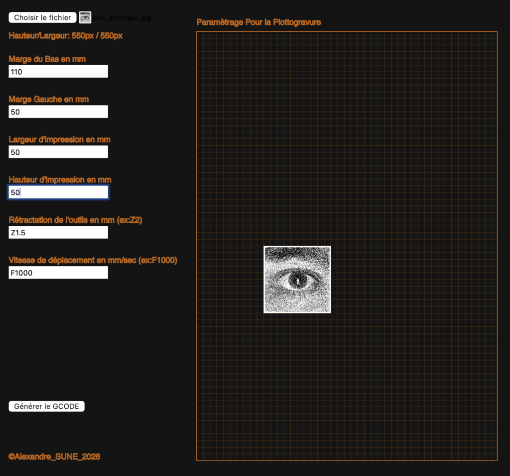Click the Rétractation de l'outils label
The height and width of the screenshot is (476, 510).
[75, 220]
